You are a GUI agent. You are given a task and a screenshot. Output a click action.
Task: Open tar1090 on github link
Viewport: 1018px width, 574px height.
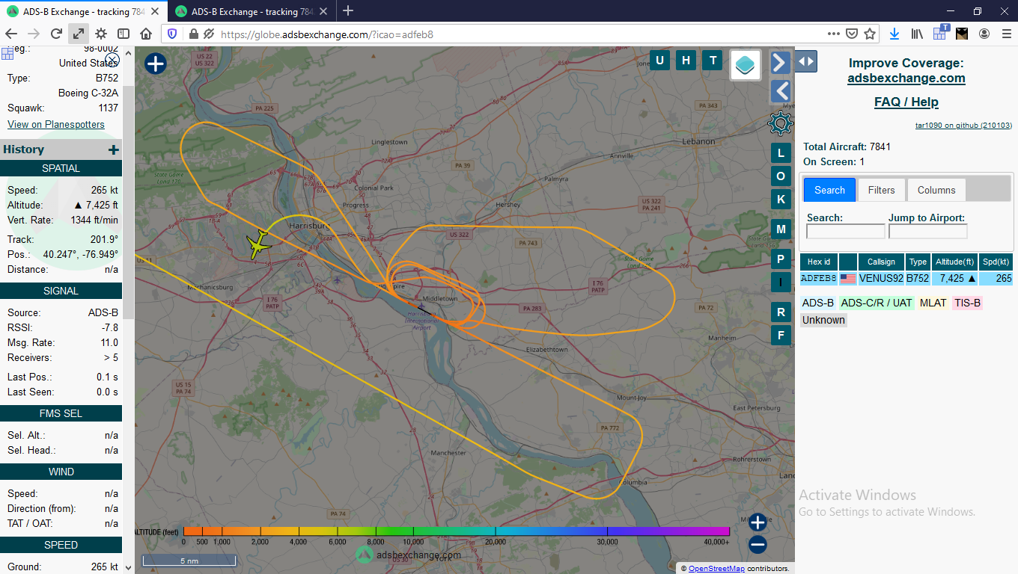(x=963, y=126)
